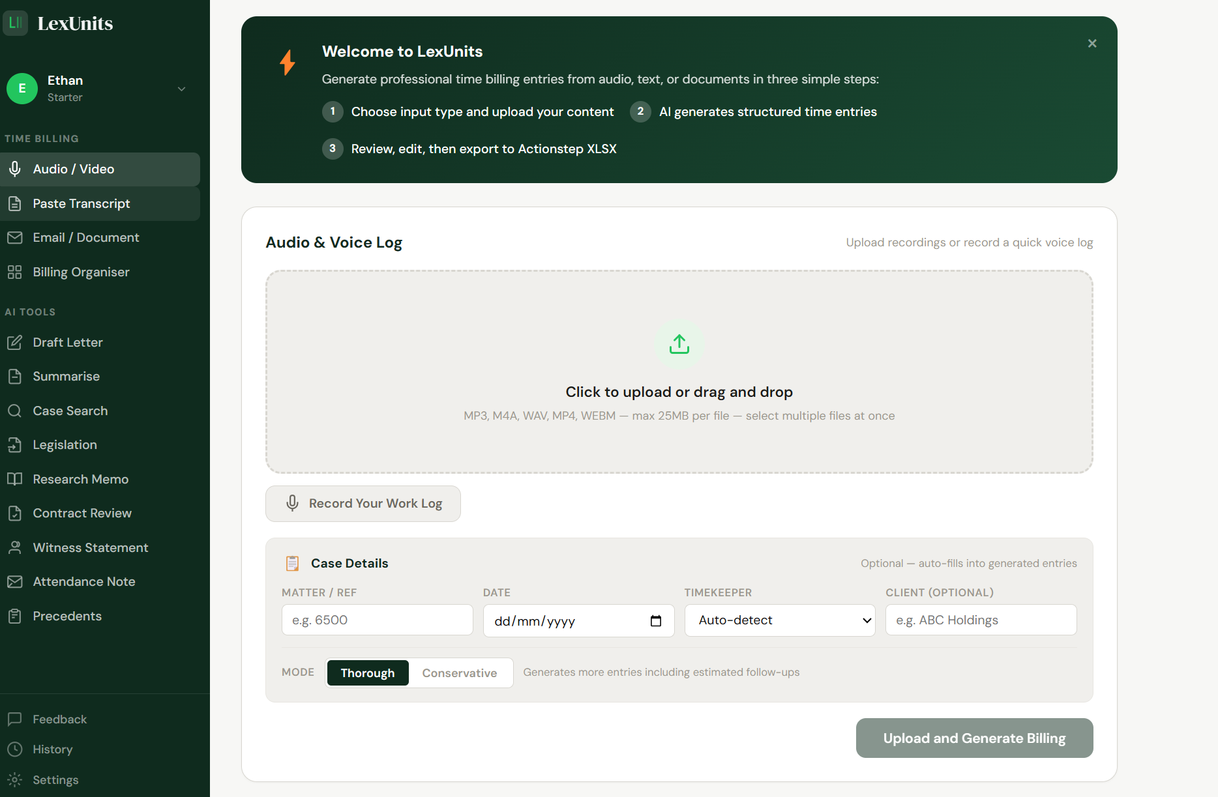Open Case Search
Viewport: 1218px width, 797px height.
point(100,411)
